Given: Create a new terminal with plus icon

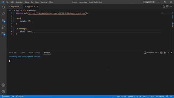Looking at the screenshot, I should (156, 53).
